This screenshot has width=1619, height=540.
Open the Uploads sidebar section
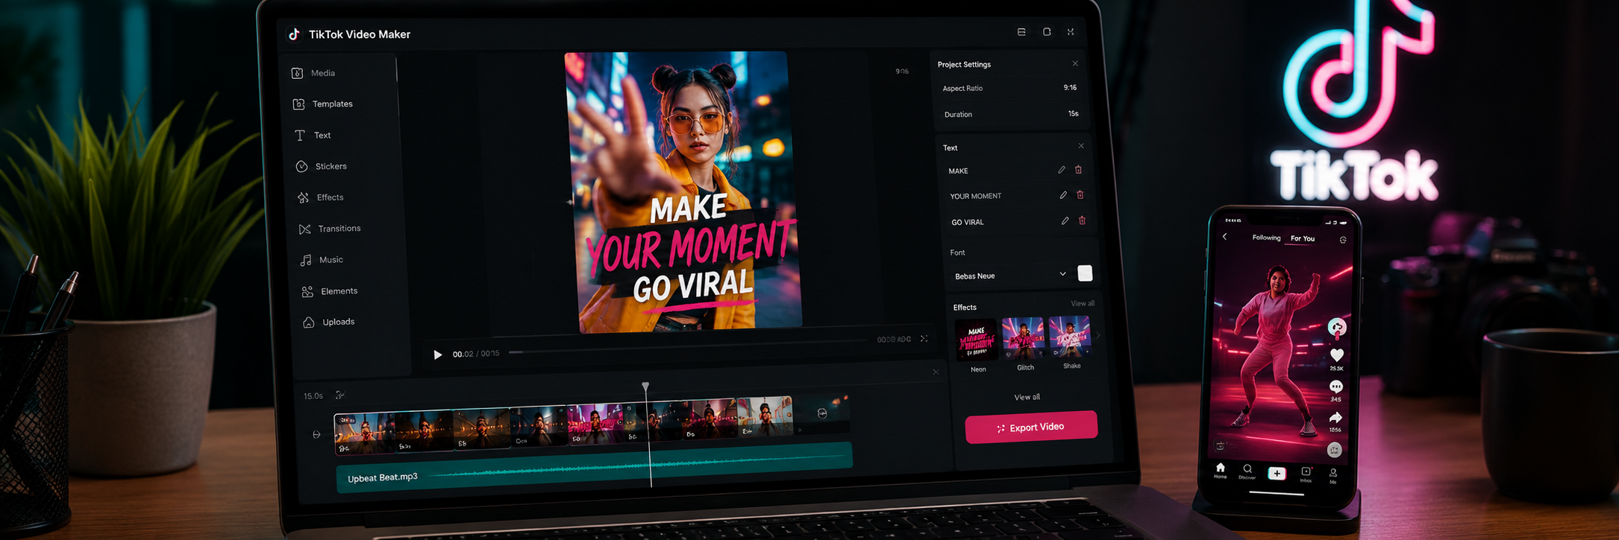click(328, 322)
